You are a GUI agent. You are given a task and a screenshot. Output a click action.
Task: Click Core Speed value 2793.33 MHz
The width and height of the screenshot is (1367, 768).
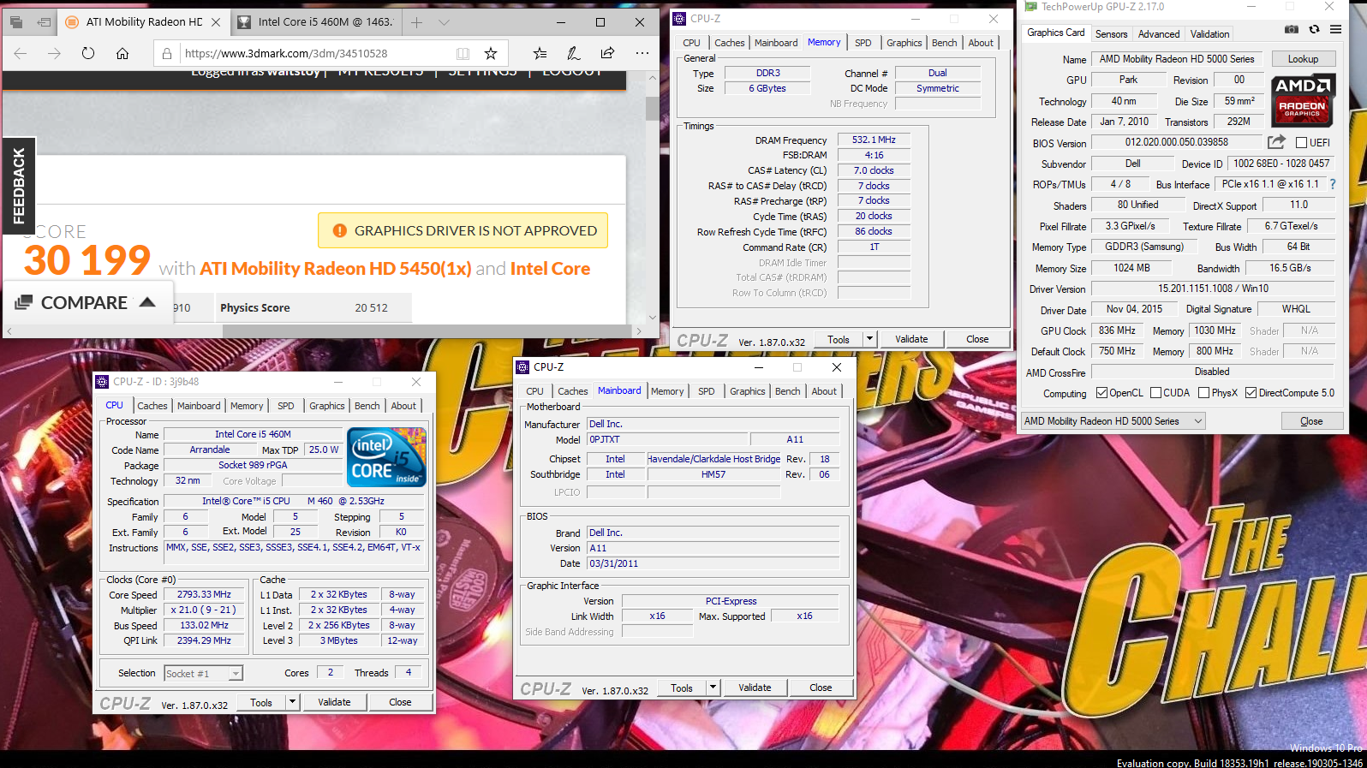click(204, 594)
